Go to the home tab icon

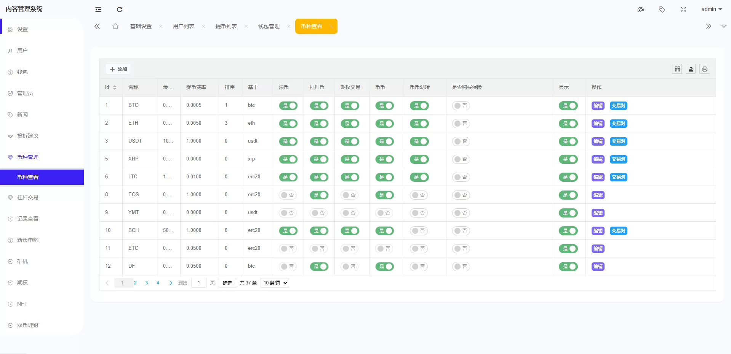(x=115, y=26)
